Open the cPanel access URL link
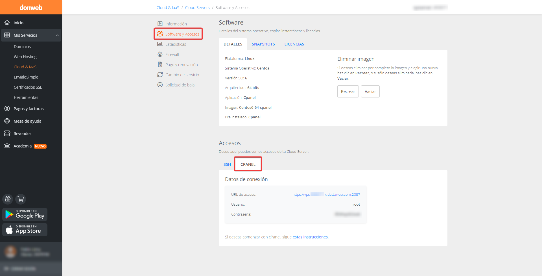The image size is (542, 276). [x=326, y=195]
